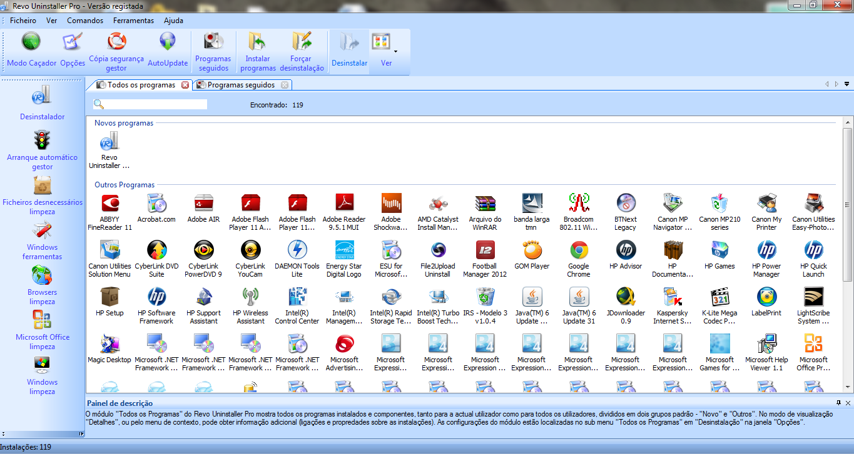Select JDownloader 0.9 program icon
Viewport: 854px width, 454px height.
[x=626, y=306]
